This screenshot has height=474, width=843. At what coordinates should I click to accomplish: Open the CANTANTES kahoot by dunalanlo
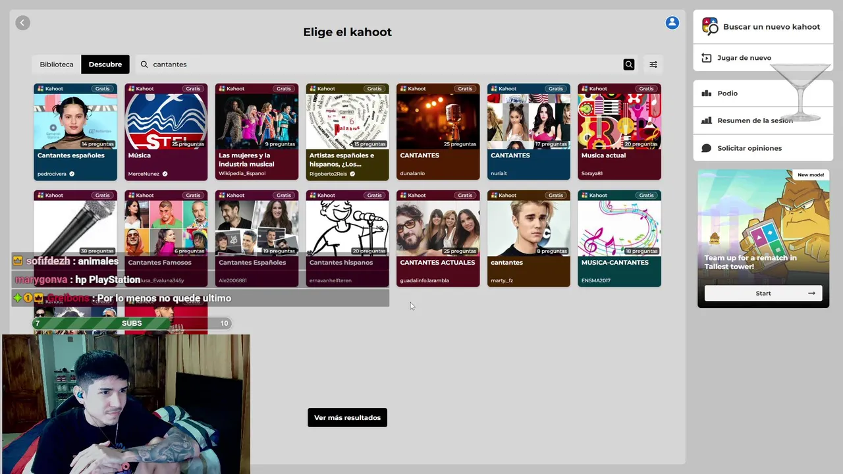pyautogui.click(x=438, y=132)
